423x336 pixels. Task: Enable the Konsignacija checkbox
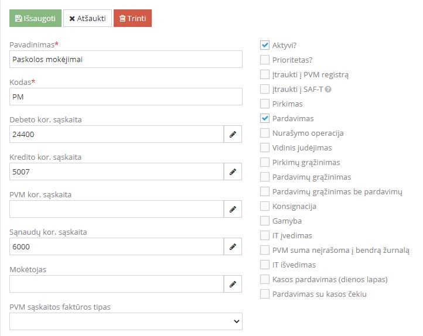pos(265,206)
